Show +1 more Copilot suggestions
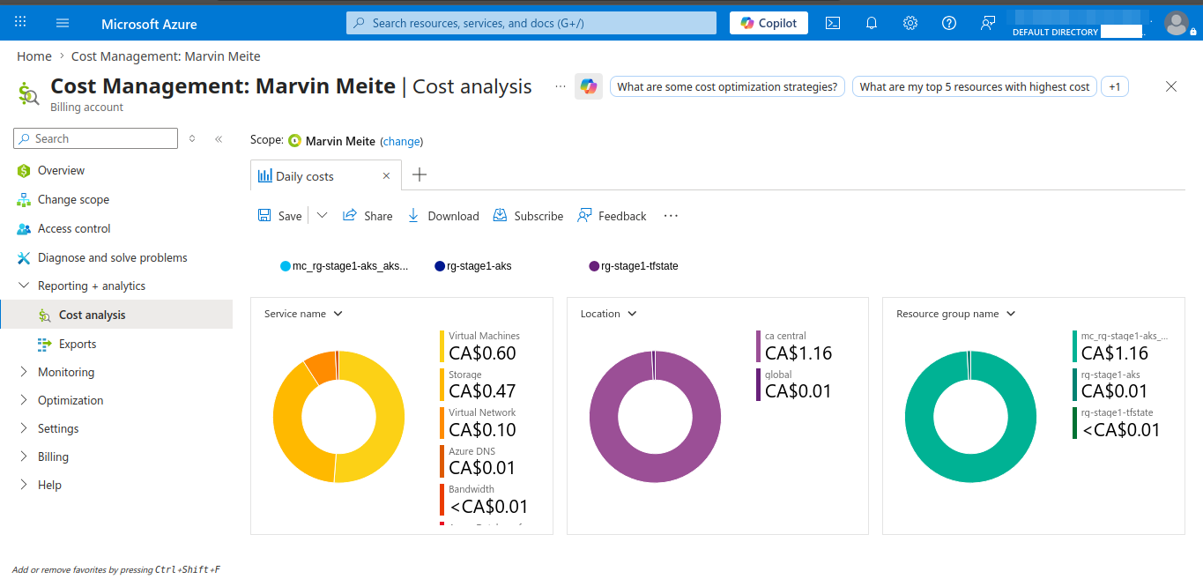This screenshot has width=1203, height=579. point(1115,86)
